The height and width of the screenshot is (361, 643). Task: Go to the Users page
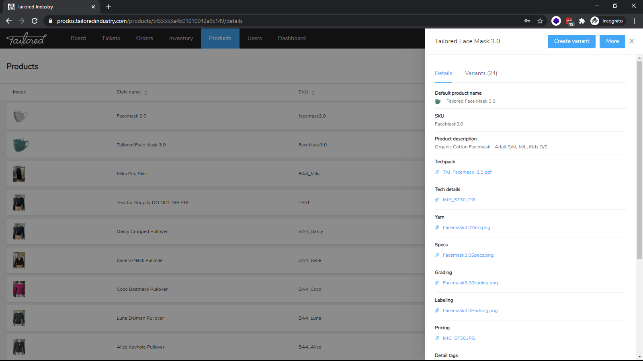tap(255, 39)
